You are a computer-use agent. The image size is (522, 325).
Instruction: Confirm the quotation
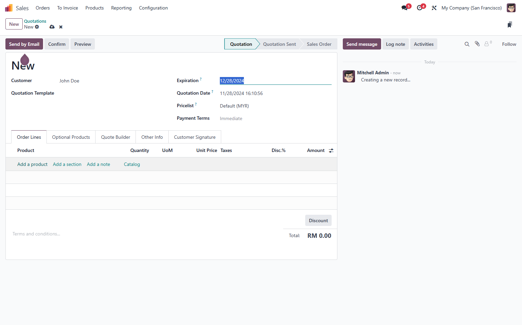click(57, 44)
